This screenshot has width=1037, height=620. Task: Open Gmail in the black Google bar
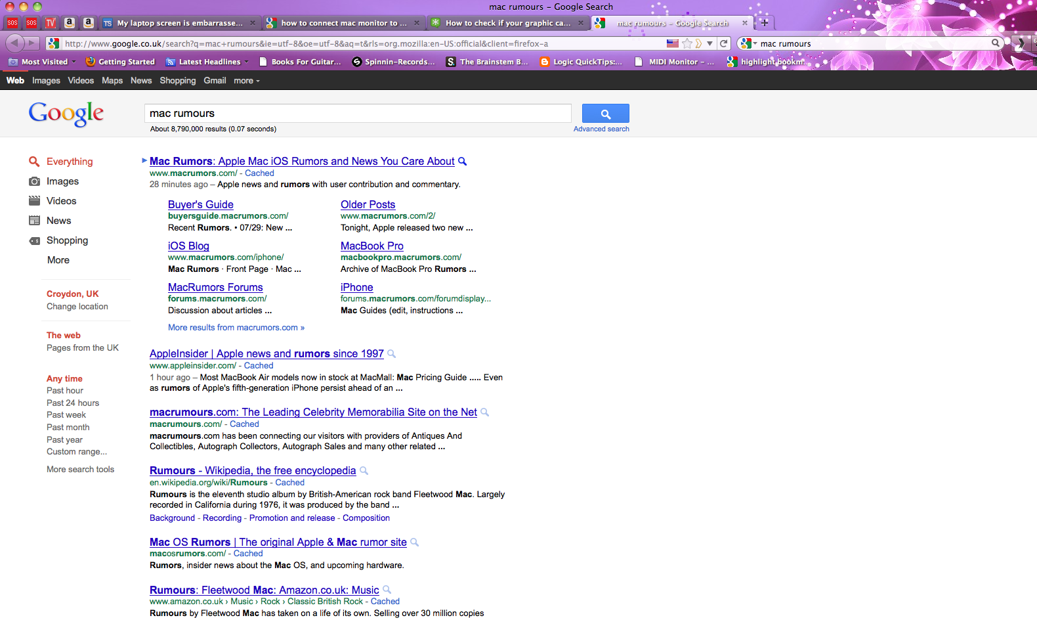(x=215, y=81)
